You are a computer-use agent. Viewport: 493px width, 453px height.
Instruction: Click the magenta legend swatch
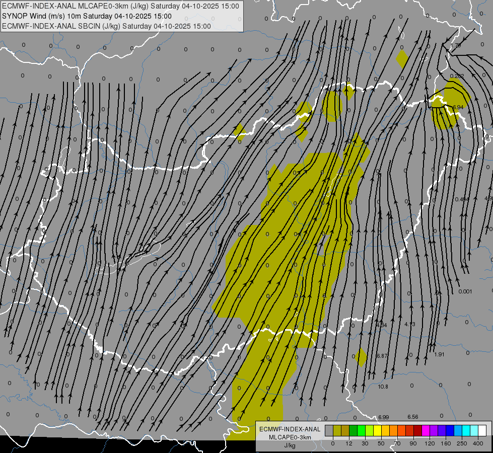(426, 430)
